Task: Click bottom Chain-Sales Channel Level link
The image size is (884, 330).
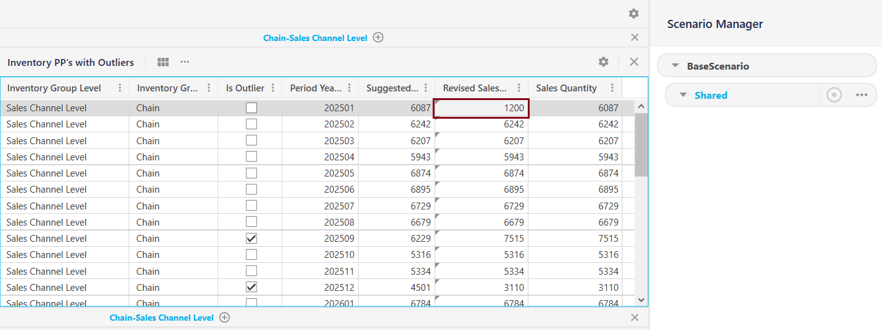Action: [162, 318]
